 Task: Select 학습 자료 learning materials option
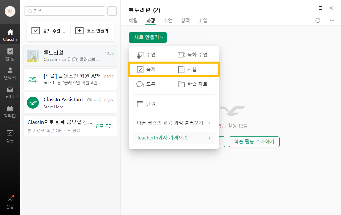[x=192, y=84]
